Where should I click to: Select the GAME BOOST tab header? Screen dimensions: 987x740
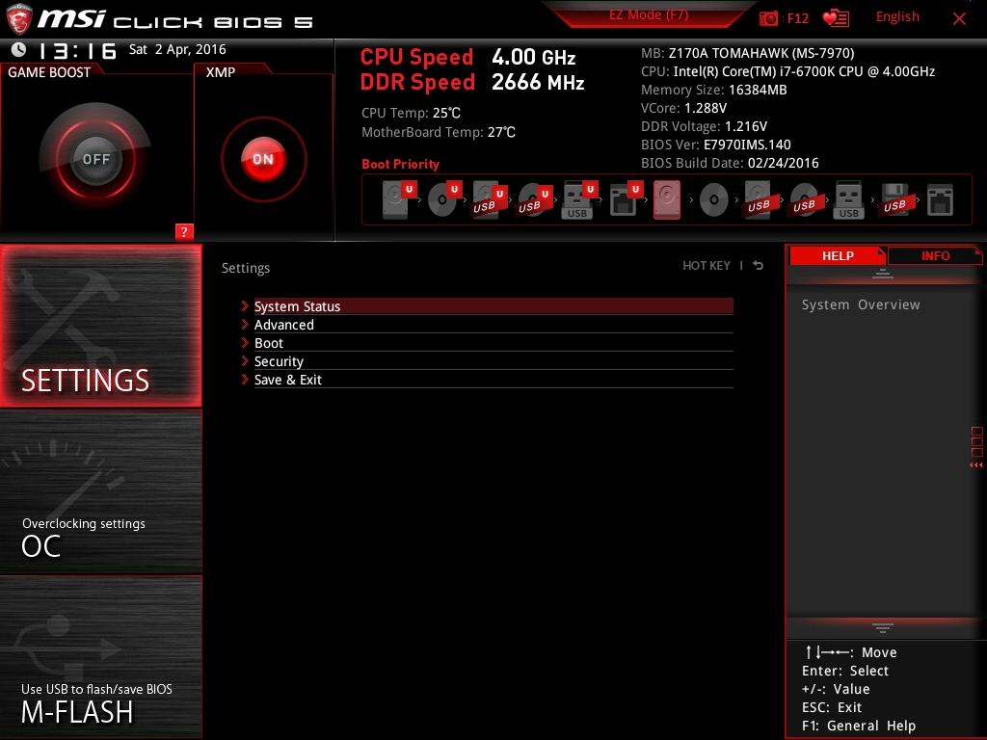point(49,71)
